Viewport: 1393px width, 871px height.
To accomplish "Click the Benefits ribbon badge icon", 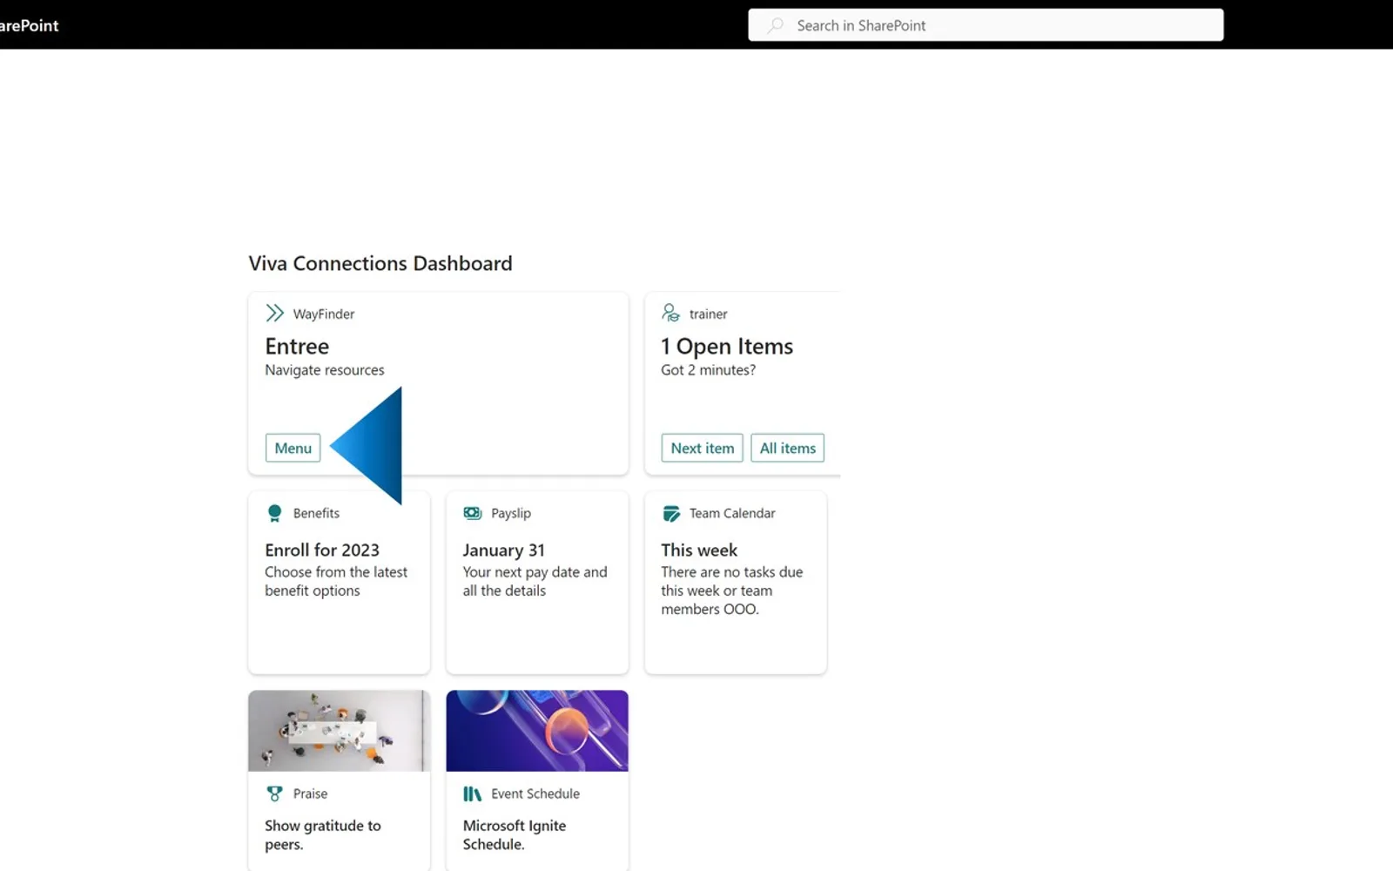I will 274,513.
